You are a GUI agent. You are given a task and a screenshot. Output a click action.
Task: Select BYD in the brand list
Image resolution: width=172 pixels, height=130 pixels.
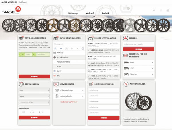(69, 76)
